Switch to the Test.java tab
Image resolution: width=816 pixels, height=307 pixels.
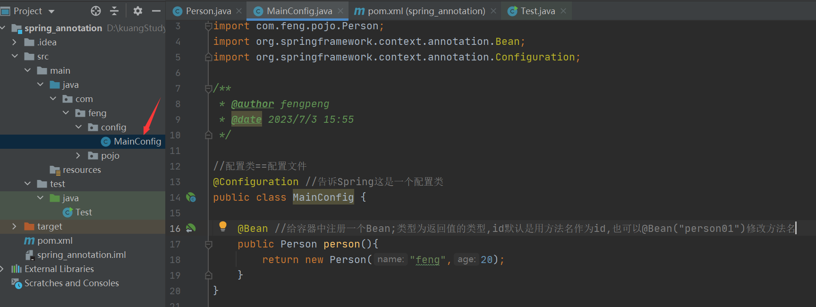[x=537, y=11]
